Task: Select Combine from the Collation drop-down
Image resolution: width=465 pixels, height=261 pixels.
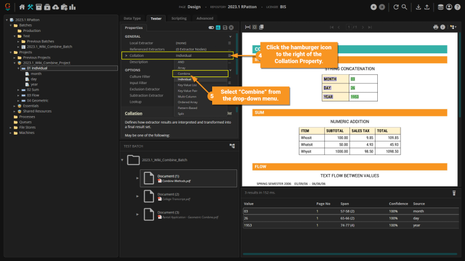Action: pos(184,74)
